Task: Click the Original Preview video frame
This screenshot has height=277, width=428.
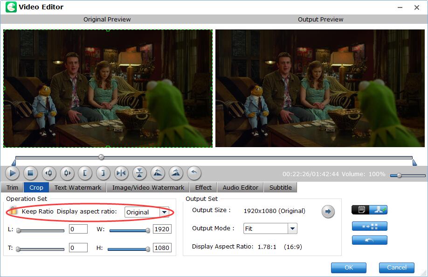Action: click(108, 88)
